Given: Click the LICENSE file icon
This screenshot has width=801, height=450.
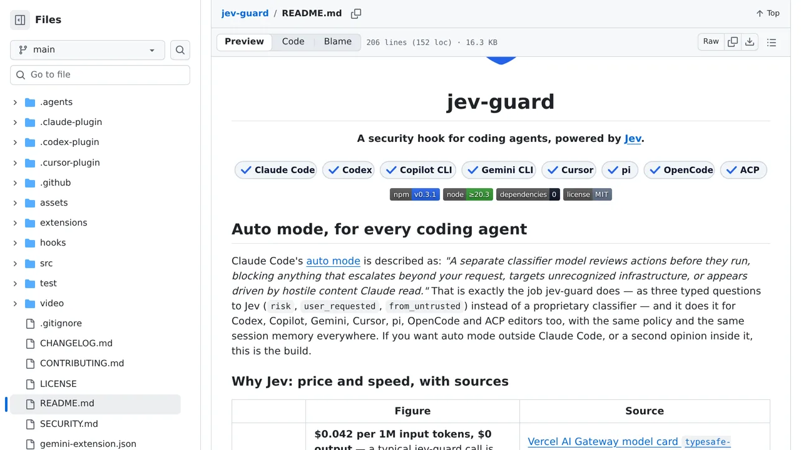Looking at the screenshot, I should click(30, 384).
